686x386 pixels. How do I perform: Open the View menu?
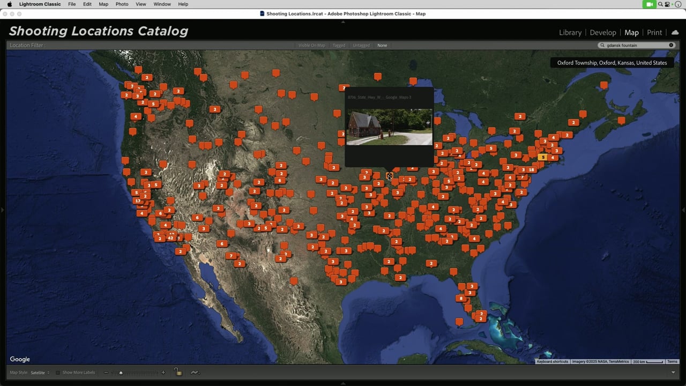coord(141,4)
